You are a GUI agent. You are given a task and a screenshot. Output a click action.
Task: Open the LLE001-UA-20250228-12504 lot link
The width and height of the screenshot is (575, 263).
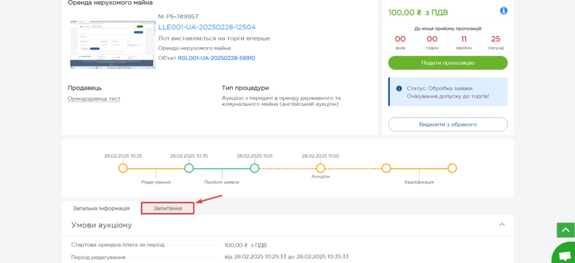(206, 27)
